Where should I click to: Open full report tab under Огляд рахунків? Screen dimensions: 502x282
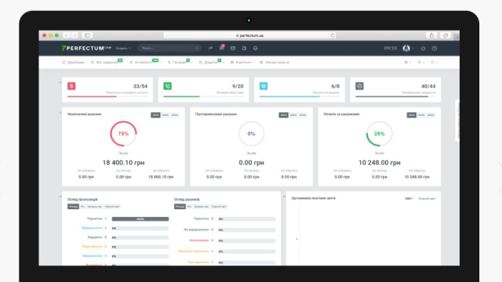pos(219,207)
